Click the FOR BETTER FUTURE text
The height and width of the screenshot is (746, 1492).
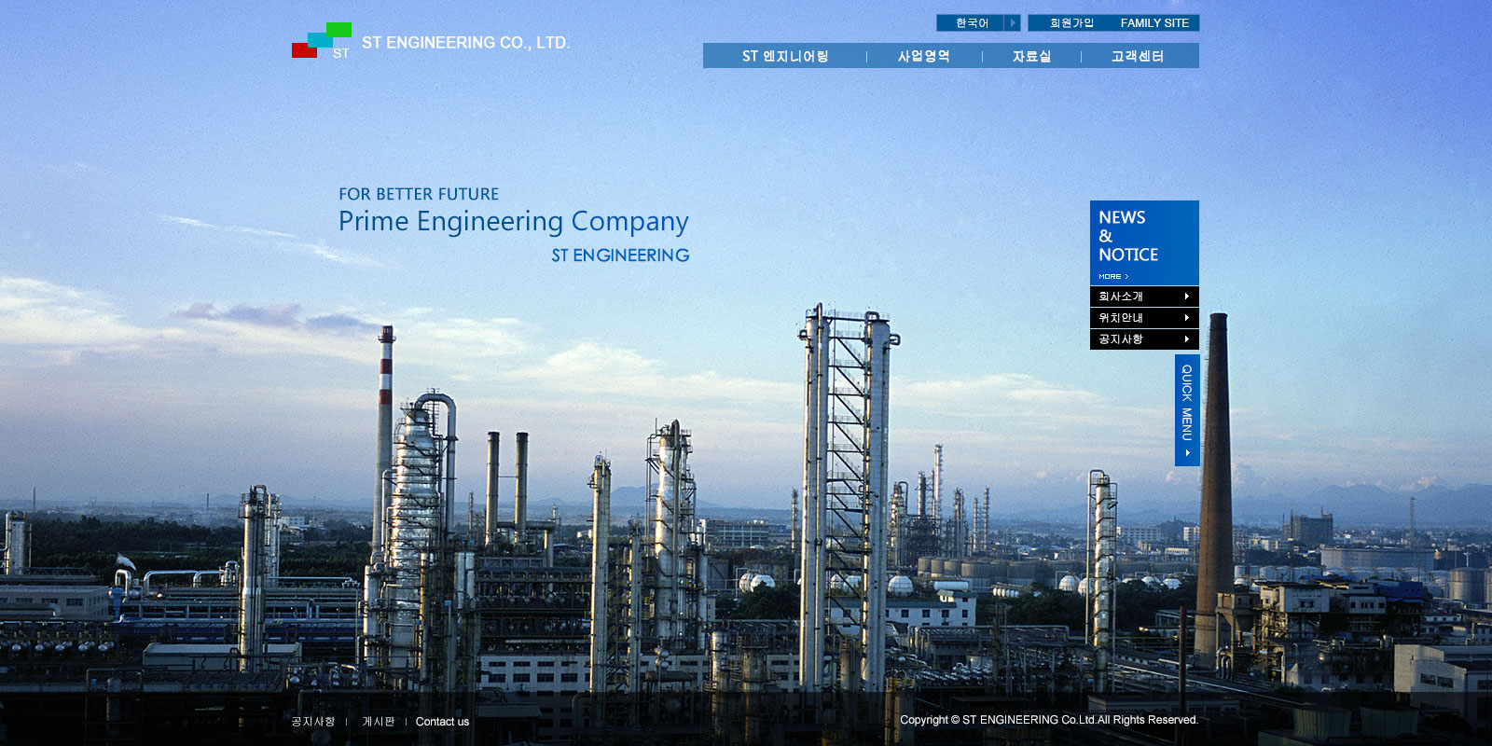pyautogui.click(x=419, y=194)
